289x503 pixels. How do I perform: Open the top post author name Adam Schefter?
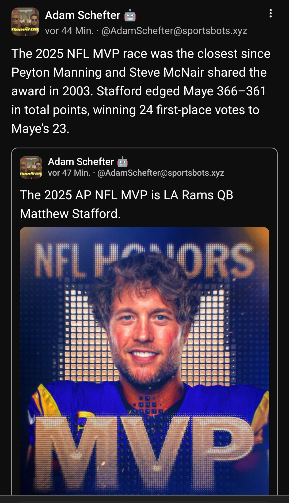click(82, 15)
